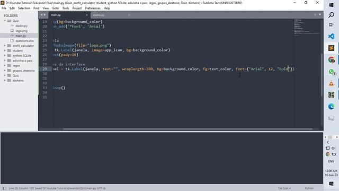Expand the grupos_aleatorio folder
339x191 pixels.
[5, 71]
